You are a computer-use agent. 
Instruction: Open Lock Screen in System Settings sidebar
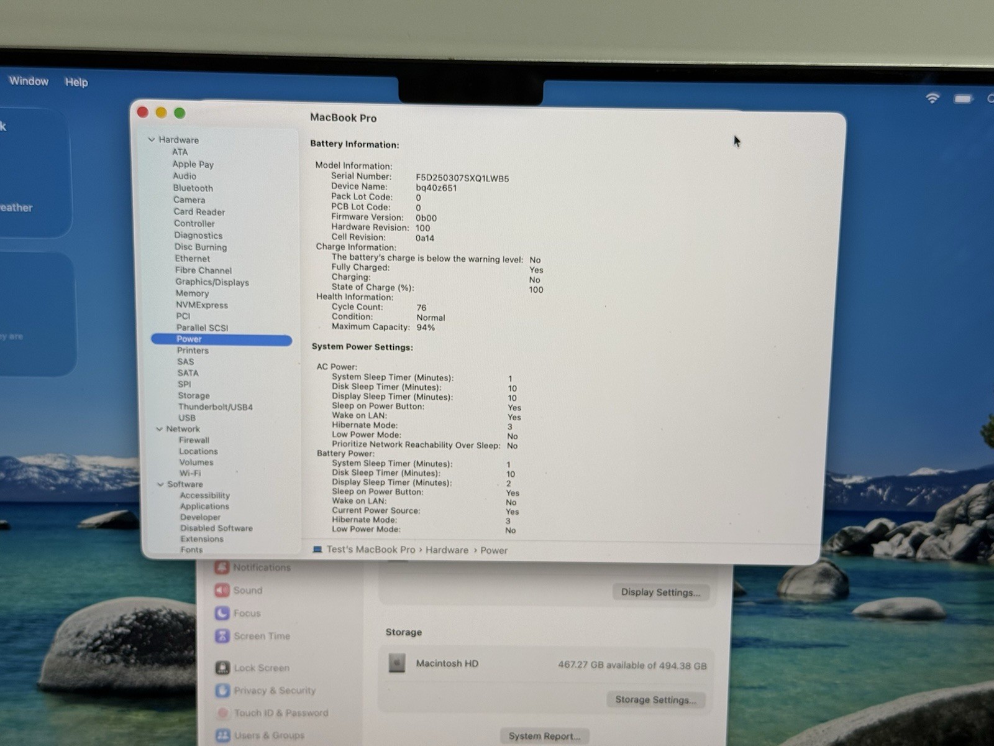point(252,668)
